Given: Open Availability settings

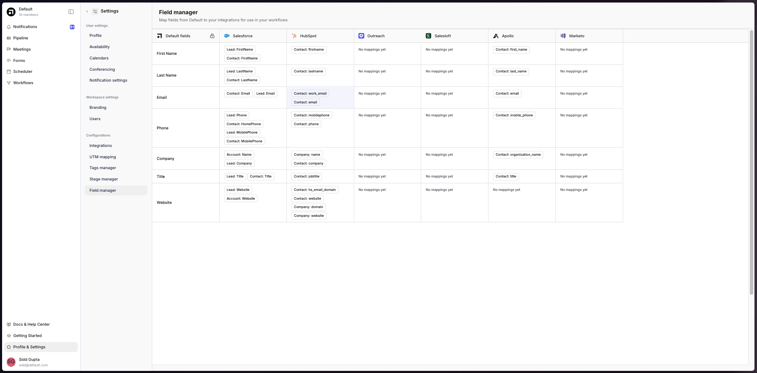Looking at the screenshot, I should (100, 47).
